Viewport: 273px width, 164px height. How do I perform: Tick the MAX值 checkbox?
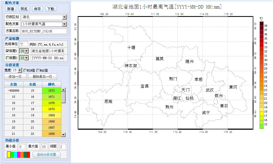38,70
